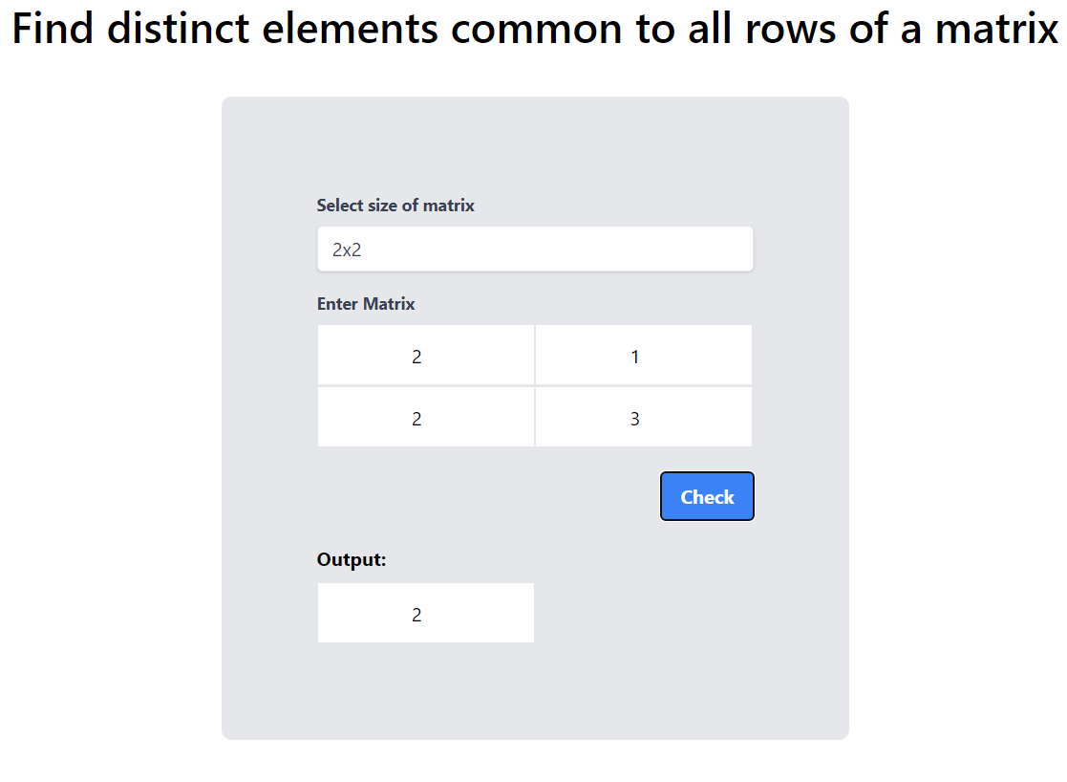Run the common elements check
The height and width of the screenshot is (782, 1067).
(x=707, y=497)
